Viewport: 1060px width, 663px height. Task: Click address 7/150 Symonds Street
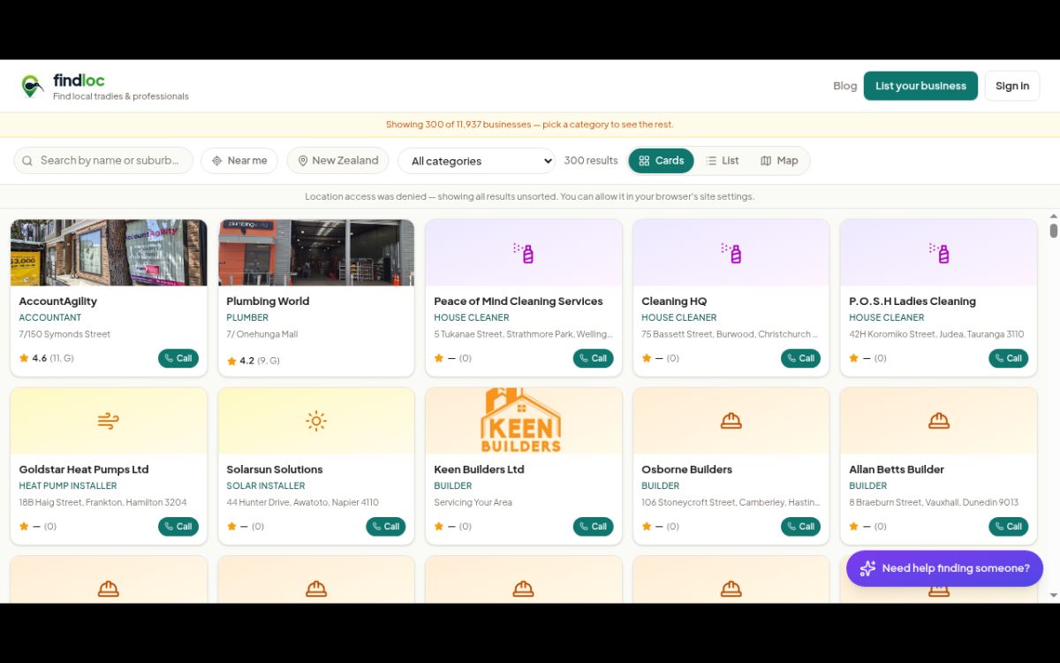64,334
